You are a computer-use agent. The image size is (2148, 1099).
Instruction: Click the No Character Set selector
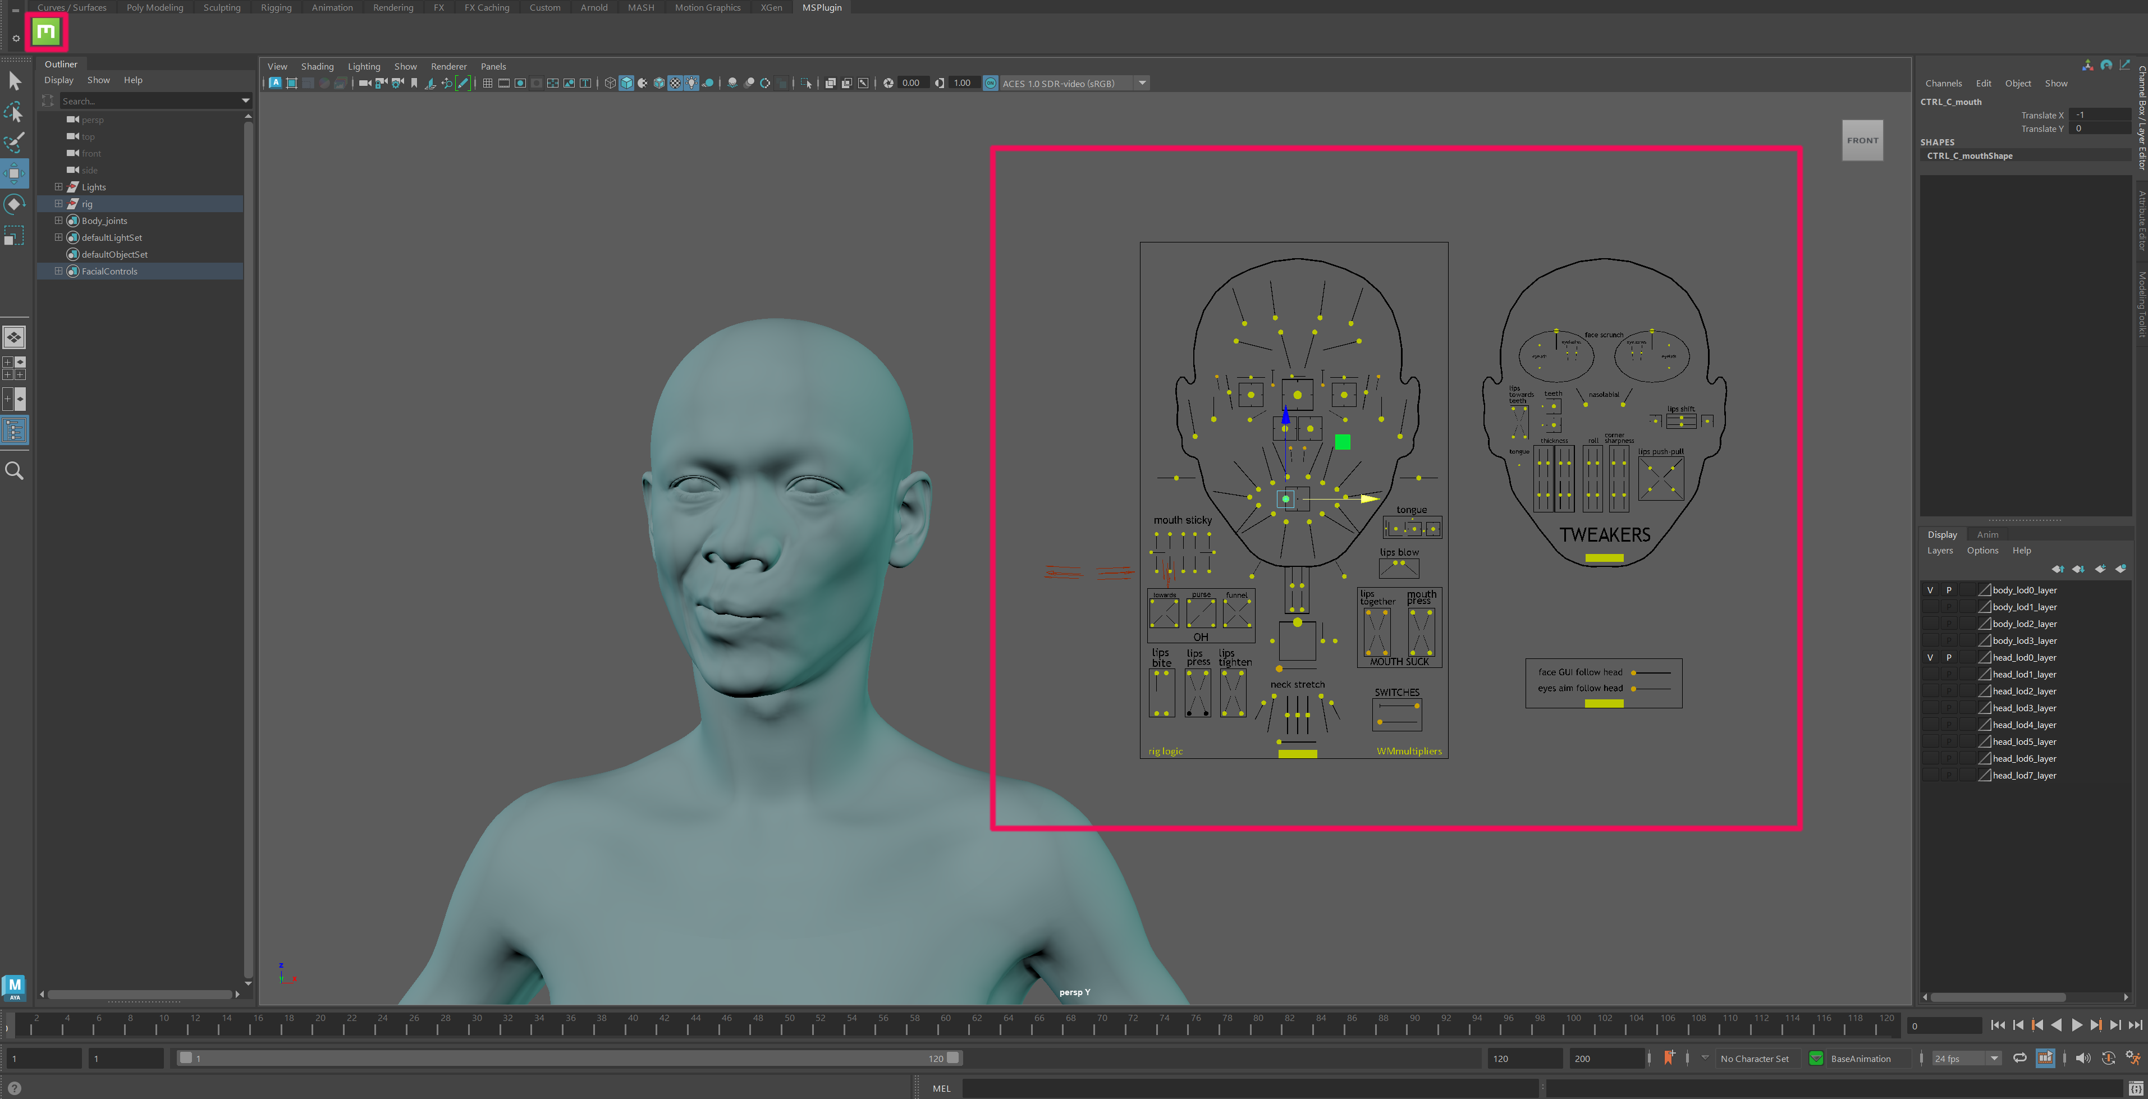1755,1059
